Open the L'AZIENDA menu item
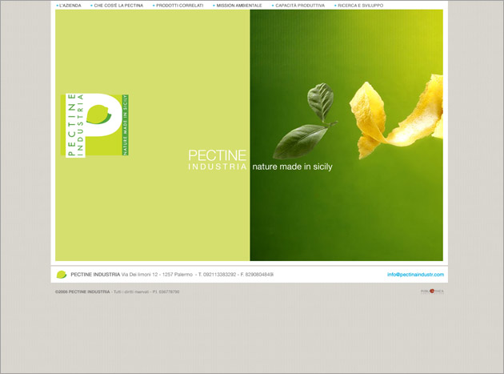 70,6
